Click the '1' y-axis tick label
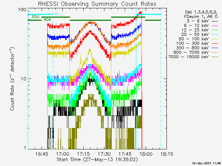Viewport: 222px width, 166px height. click(25, 148)
